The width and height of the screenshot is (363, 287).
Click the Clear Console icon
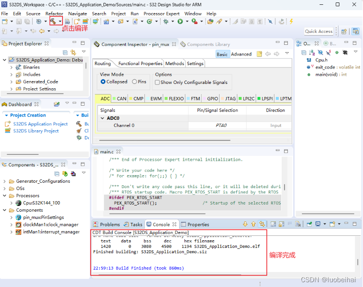pos(298,224)
